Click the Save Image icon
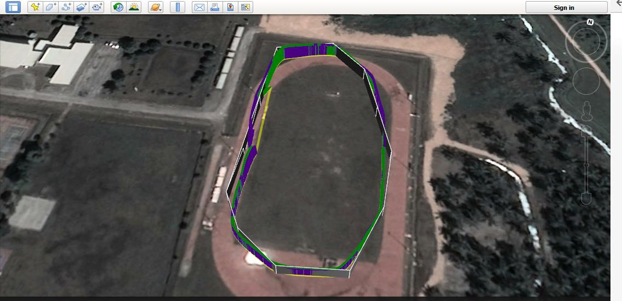This screenshot has width=622, height=301. coord(230,7)
